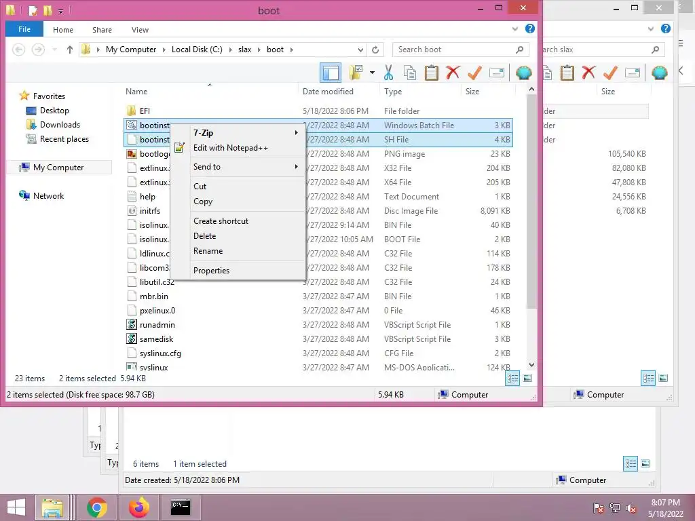Open the Command Prompt taskbar icon
This screenshot has width=695, height=521.
(181, 507)
